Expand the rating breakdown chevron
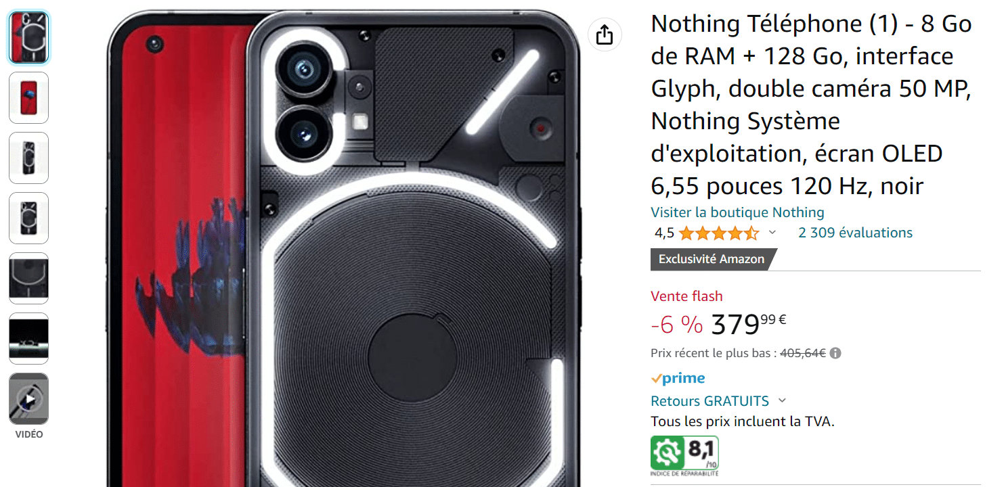 (772, 233)
